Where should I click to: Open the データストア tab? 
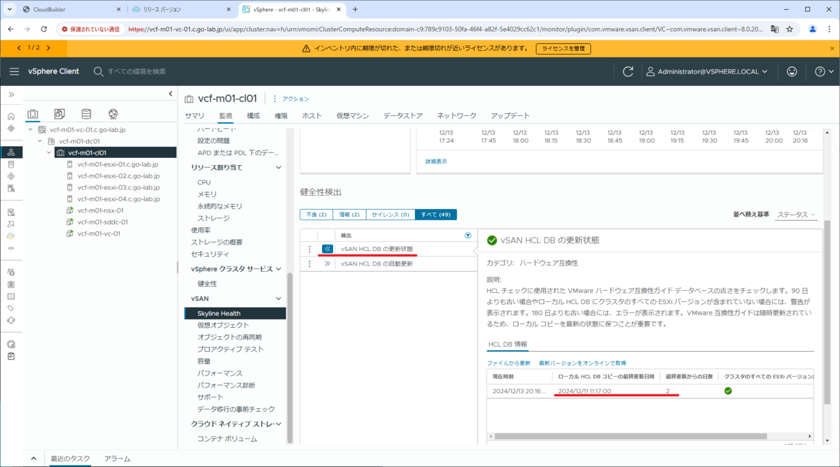(x=403, y=115)
